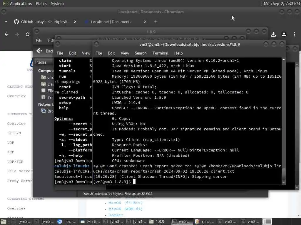Close the GitHub playit-cloud tab
Viewport: 301px width, 225px height.
pos(75,22)
